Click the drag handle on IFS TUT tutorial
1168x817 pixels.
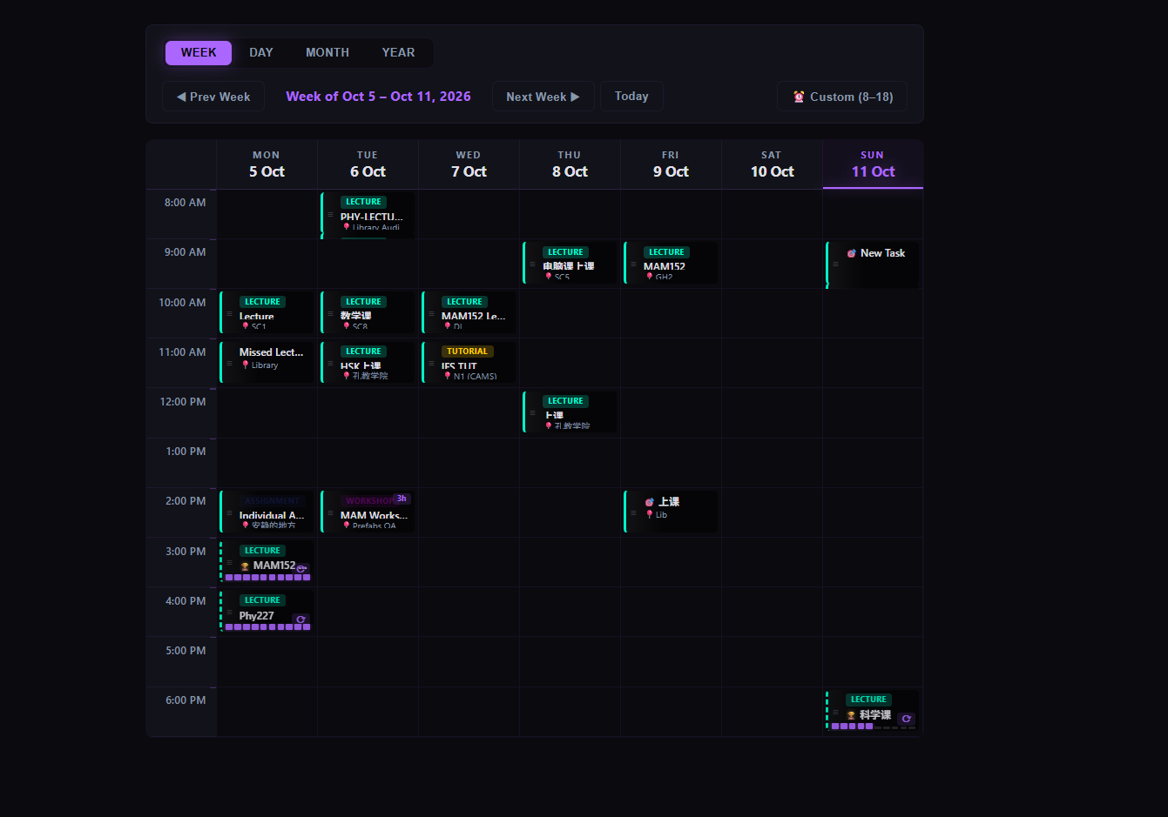coord(432,364)
